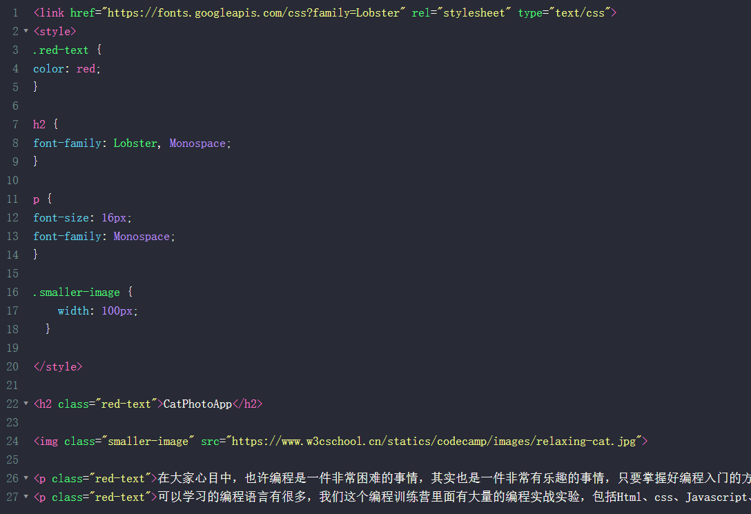Collapse the paragraph fold arrow on line 26
751x514 pixels.
(x=26, y=477)
